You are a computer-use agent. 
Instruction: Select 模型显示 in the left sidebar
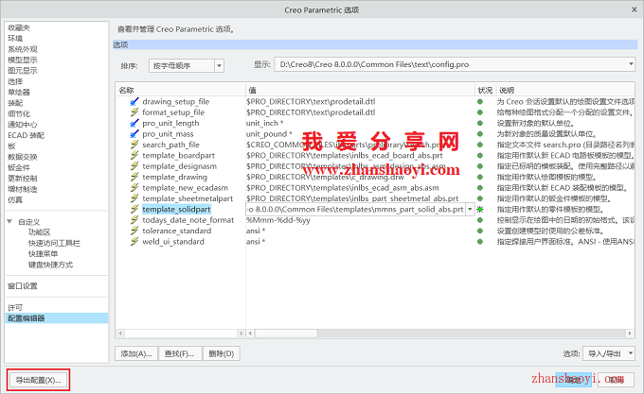click(x=23, y=60)
